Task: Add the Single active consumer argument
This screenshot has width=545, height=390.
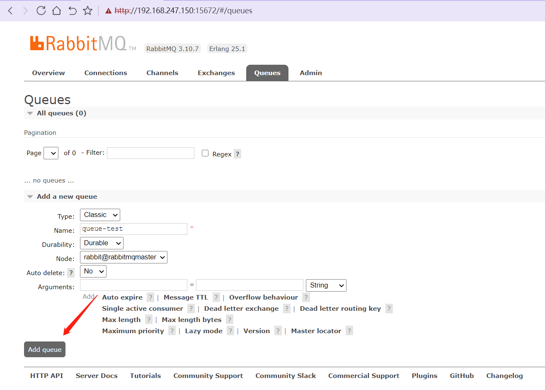Action: 143,309
